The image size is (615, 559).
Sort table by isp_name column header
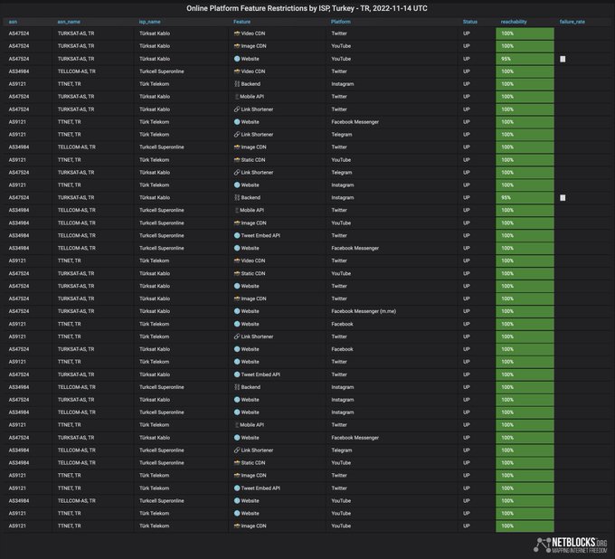pyautogui.click(x=150, y=22)
